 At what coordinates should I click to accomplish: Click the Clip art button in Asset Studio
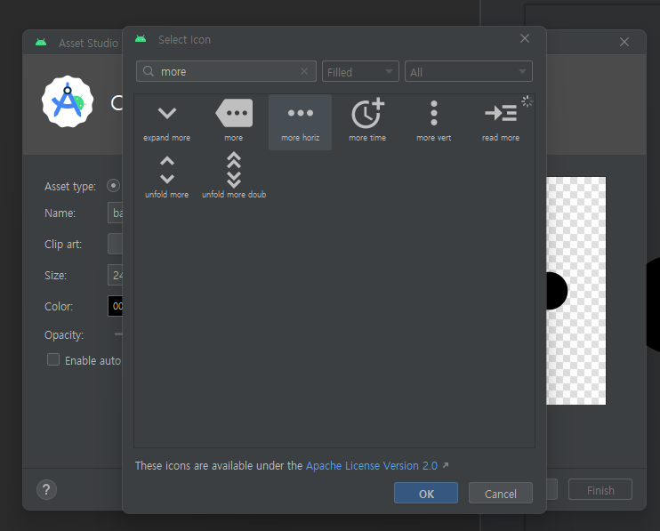click(x=116, y=244)
